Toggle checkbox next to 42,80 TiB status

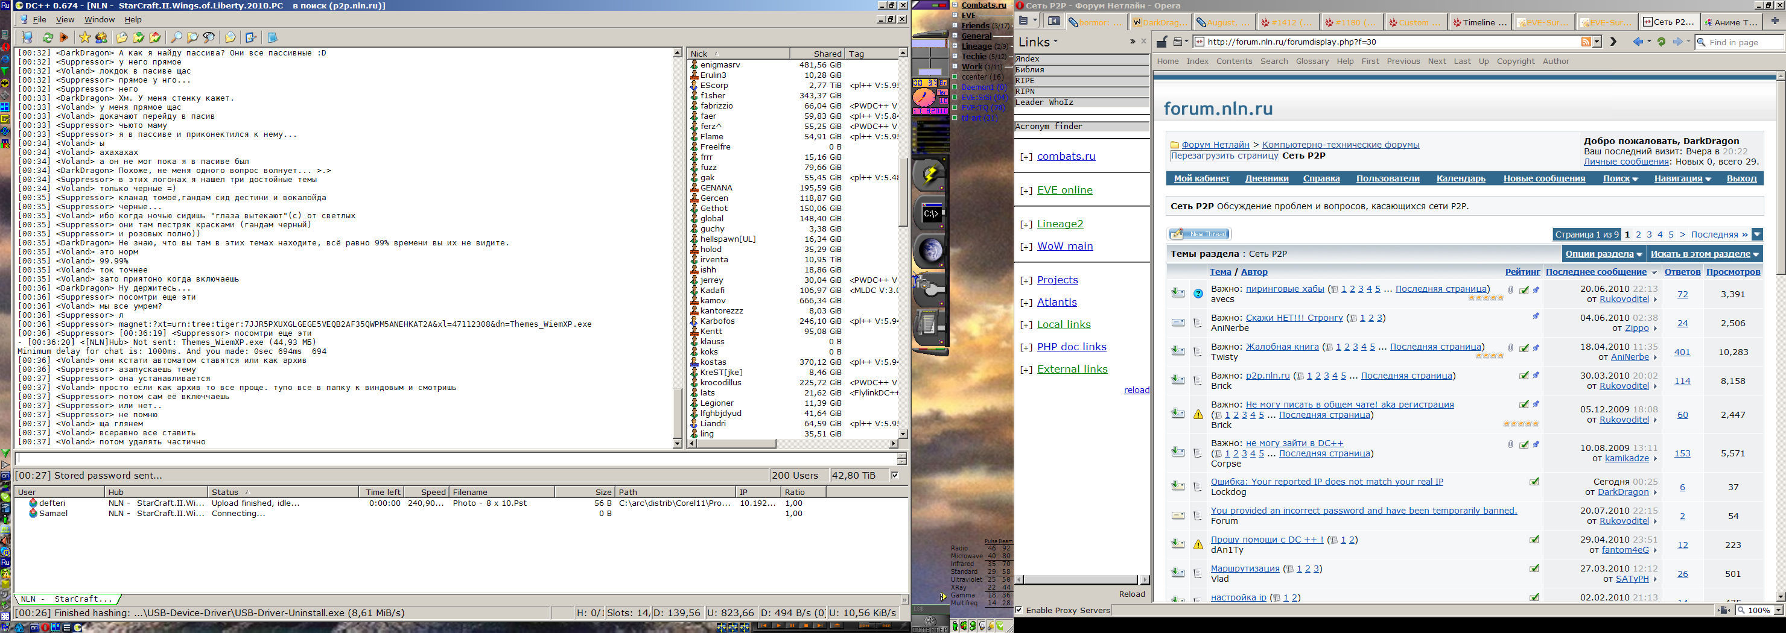[895, 475]
